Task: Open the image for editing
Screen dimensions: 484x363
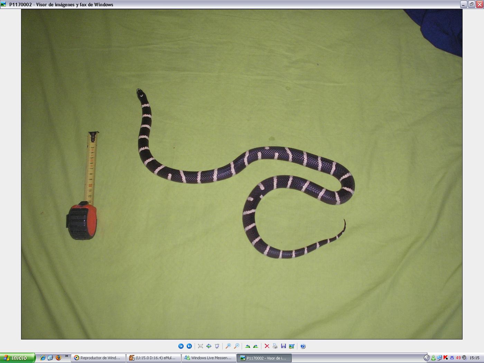Action: point(292,346)
